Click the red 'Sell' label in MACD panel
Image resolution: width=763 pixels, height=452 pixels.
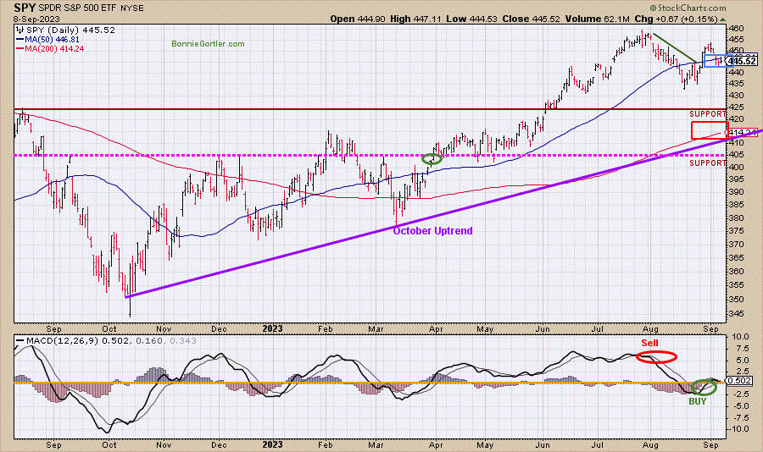(649, 343)
